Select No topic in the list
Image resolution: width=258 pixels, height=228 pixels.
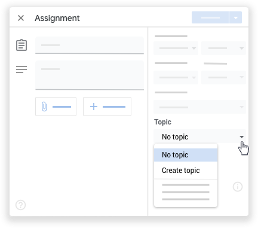pyautogui.click(x=186, y=155)
